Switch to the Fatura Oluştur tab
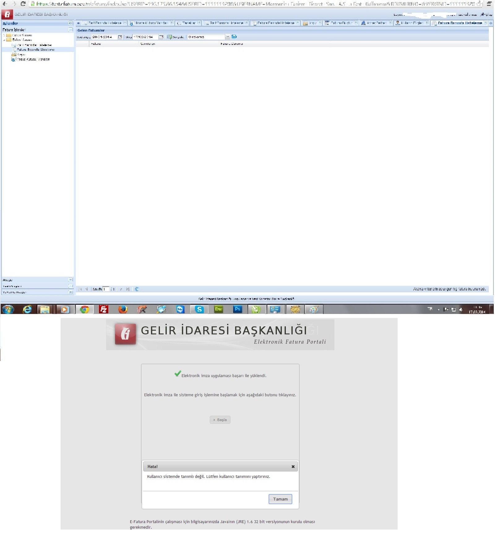The image size is (495, 537). [341, 23]
